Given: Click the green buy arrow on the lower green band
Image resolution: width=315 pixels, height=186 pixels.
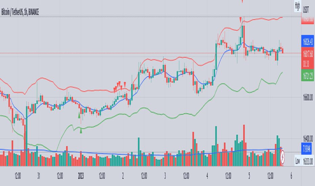Looking at the screenshot, I should [81, 131].
